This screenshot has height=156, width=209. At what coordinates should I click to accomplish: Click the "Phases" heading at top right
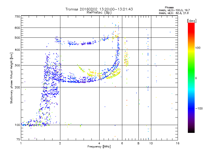tap(169, 8)
